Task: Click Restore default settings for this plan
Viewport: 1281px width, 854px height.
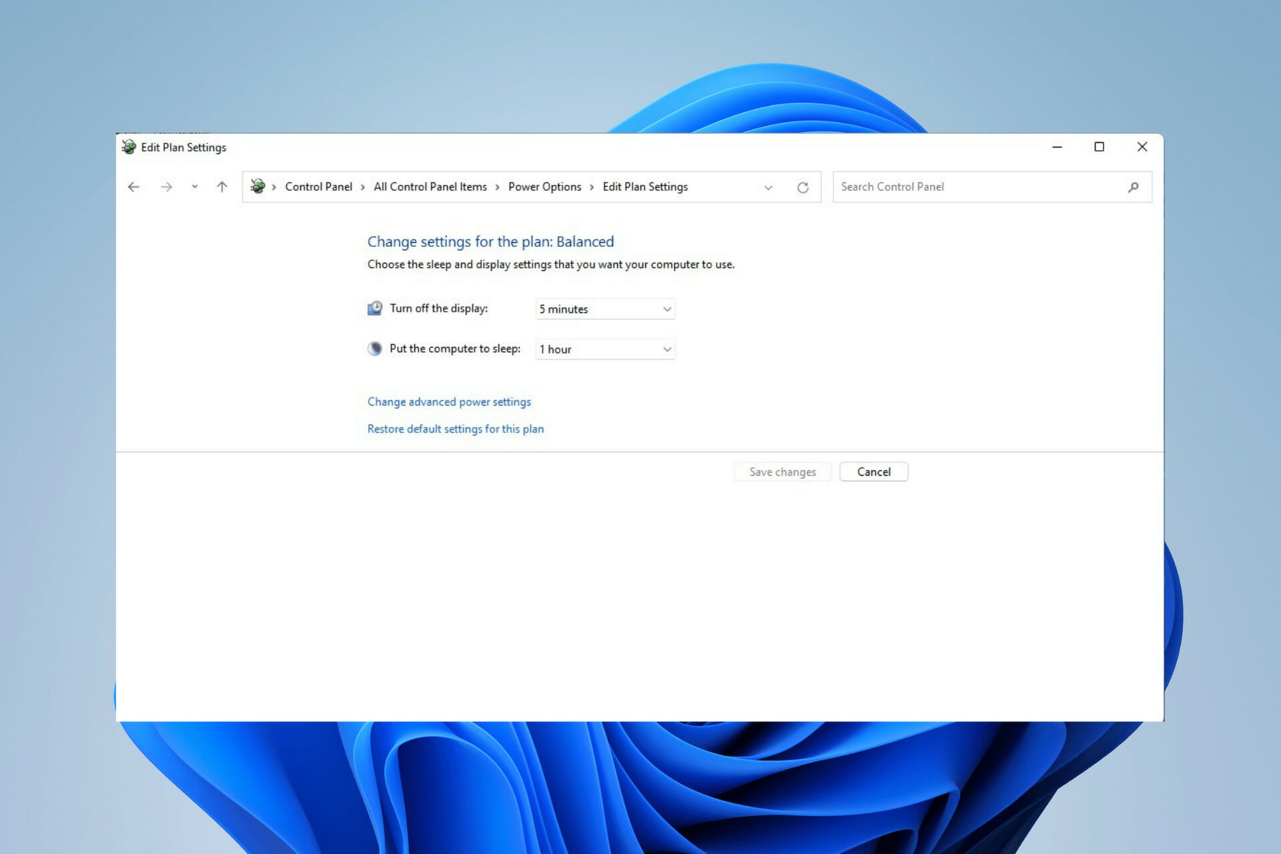Action: click(x=454, y=428)
